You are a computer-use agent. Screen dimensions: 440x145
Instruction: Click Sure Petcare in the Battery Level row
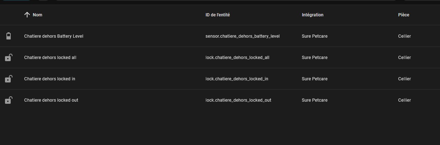coord(314,36)
